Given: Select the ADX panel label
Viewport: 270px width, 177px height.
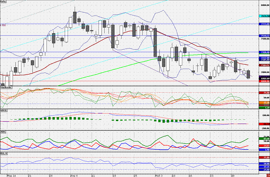Looking at the screenshot, I should point(3,132).
